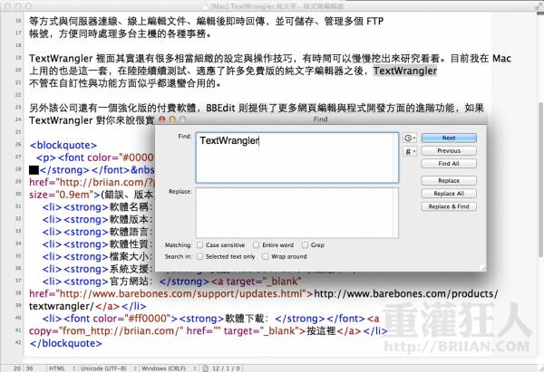Open the search history clock dropdown

tap(410, 138)
